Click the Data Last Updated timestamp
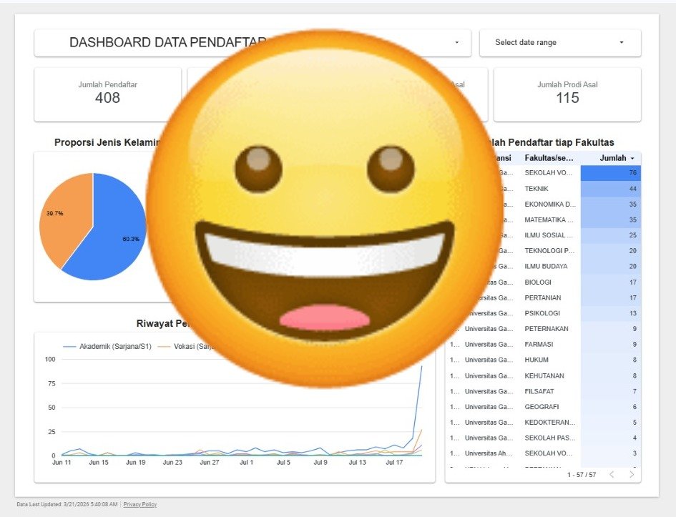This screenshot has height=517, width=676. click(x=67, y=504)
